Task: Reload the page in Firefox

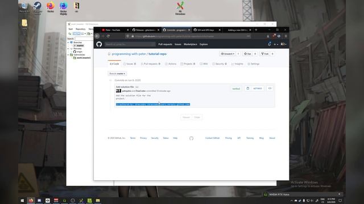Action: click(108, 36)
